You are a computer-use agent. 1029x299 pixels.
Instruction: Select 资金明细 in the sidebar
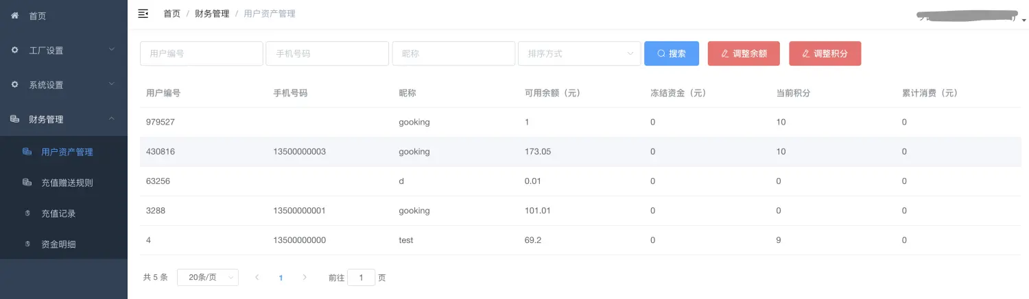tap(64, 244)
